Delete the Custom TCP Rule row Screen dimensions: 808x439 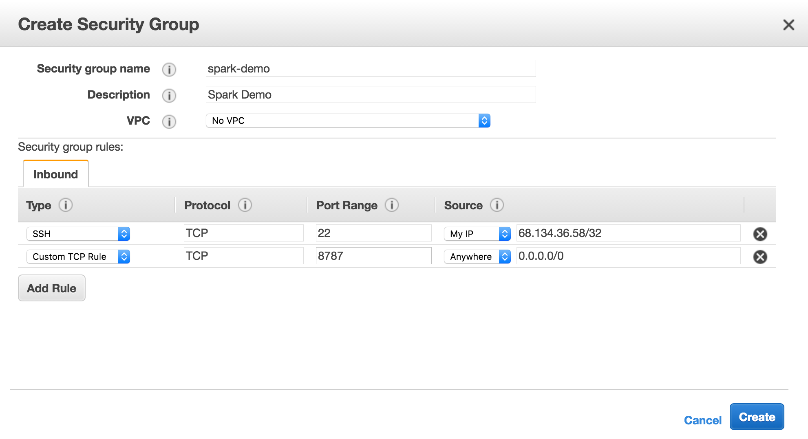[760, 257]
